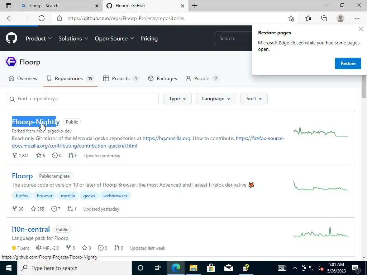Screen dimensions: 367x275
Task: Open the Sort dropdown
Action: pos(254,98)
